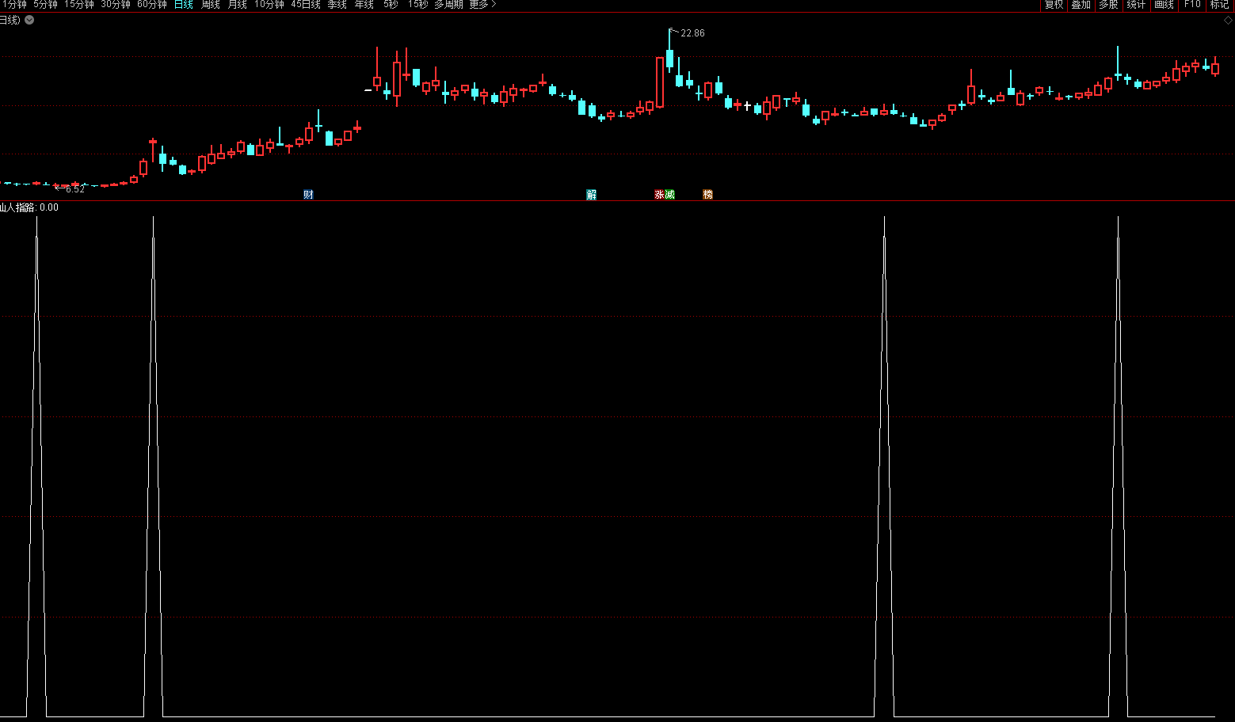
Task: Switch to the 周线 weekly tab
Action: click(210, 5)
